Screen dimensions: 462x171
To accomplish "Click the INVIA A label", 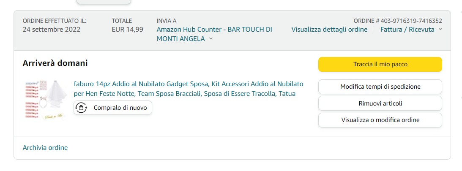I will click(x=166, y=21).
